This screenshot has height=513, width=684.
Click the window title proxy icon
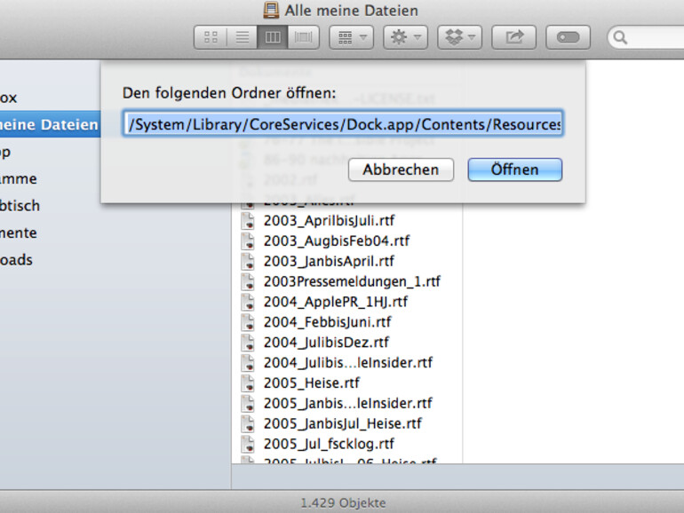point(271,10)
